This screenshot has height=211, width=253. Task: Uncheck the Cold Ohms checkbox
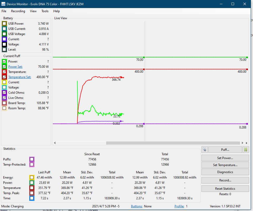(x=4, y=93)
